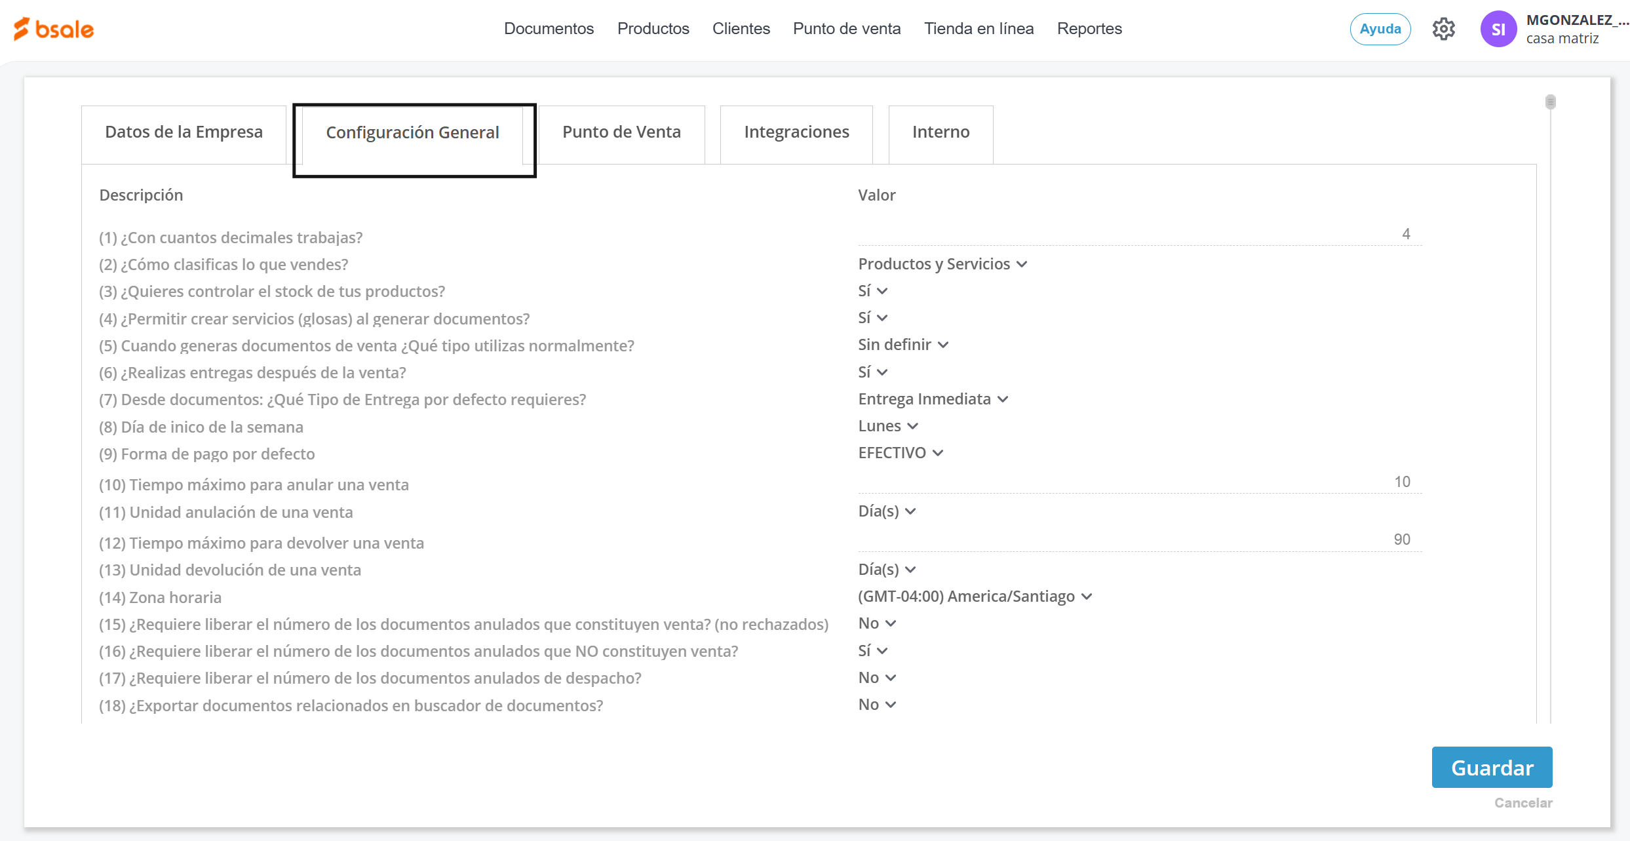Image resolution: width=1630 pixels, height=841 pixels.
Task: Click the Cancelar link
Action: pyautogui.click(x=1523, y=803)
